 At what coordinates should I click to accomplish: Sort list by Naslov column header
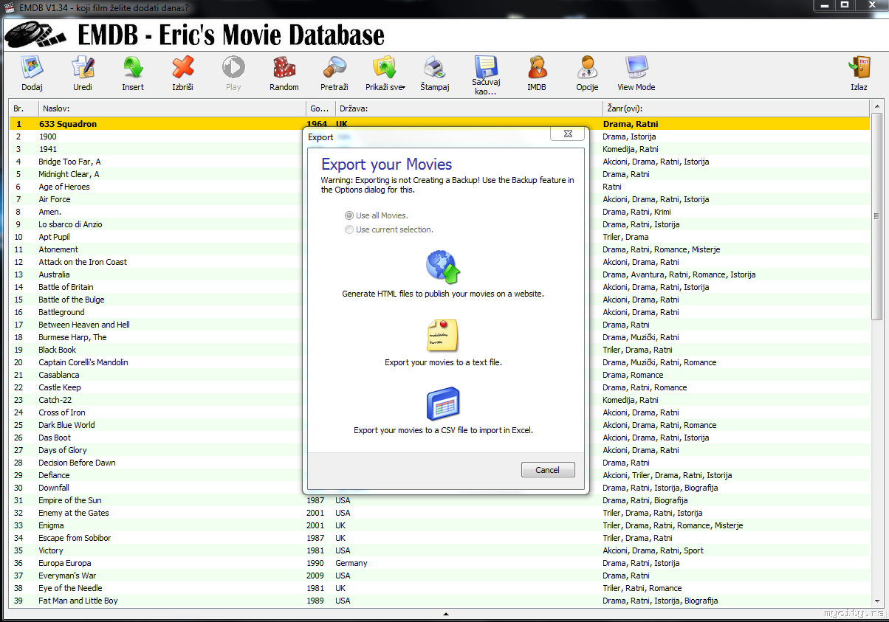click(x=171, y=108)
